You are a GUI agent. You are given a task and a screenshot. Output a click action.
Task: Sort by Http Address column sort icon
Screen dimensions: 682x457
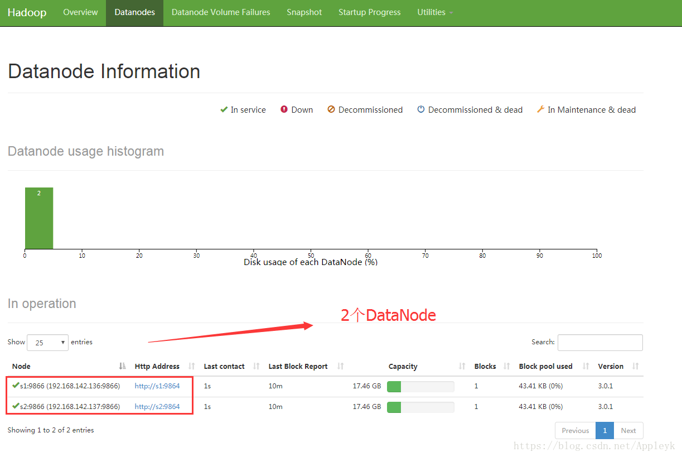point(192,367)
